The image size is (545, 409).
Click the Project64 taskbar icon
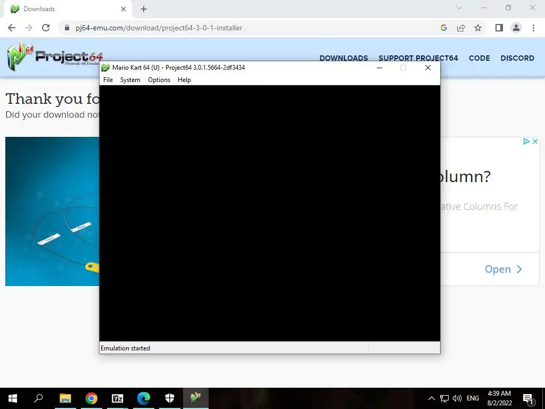coord(196,398)
